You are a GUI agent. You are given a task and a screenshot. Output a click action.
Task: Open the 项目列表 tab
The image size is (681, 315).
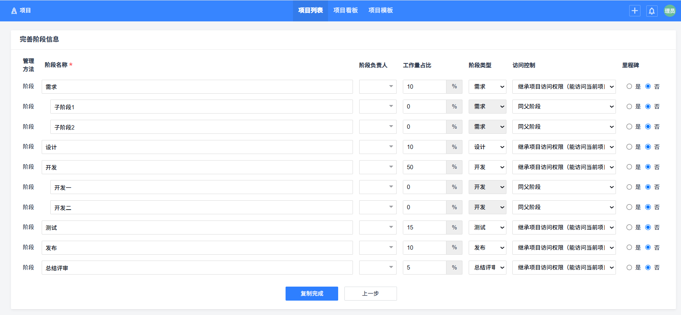[x=311, y=10]
